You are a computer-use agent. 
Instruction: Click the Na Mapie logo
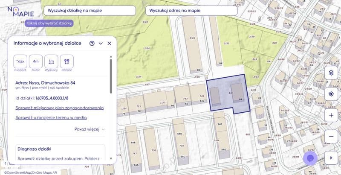click(21, 12)
